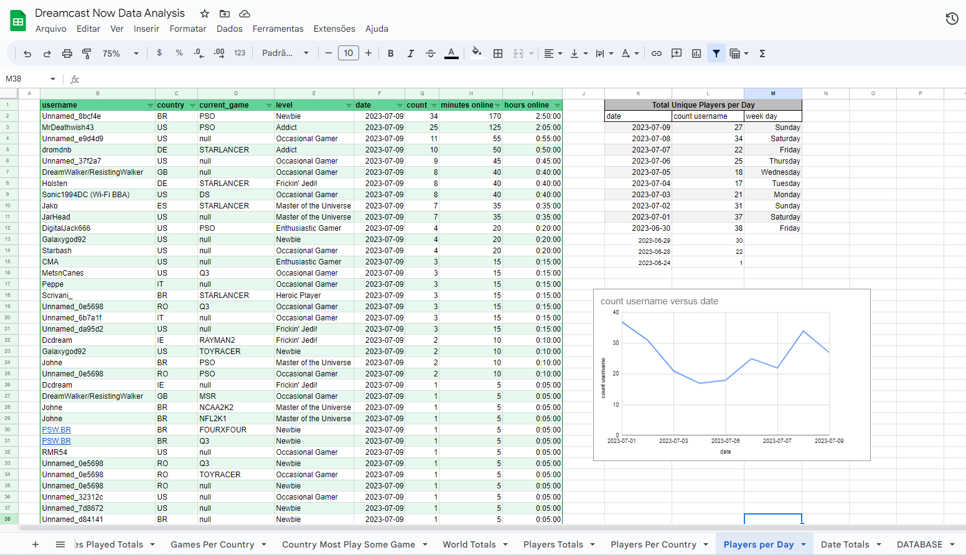Open filter on level column

tap(349, 105)
